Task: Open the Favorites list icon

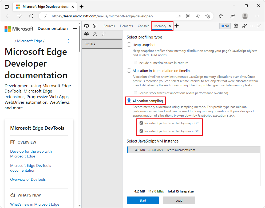Action: tap(221, 16)
